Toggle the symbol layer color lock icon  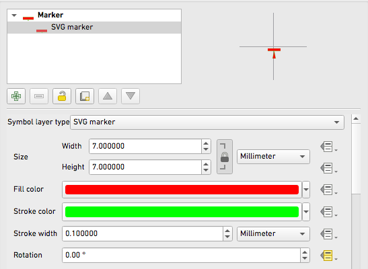coord(62,96)
